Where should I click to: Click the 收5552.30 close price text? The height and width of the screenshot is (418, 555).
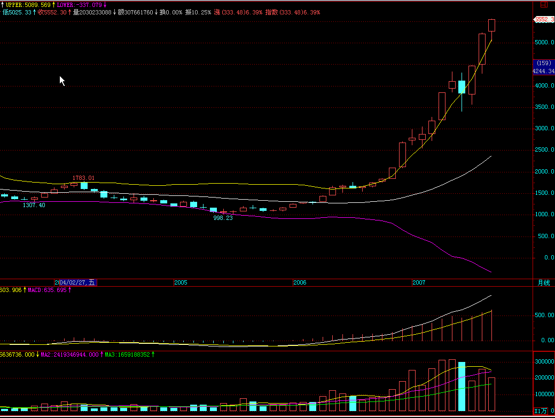pos(52,12)
